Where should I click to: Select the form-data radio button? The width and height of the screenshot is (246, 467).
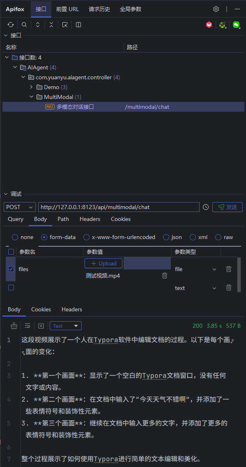point(44,237)
